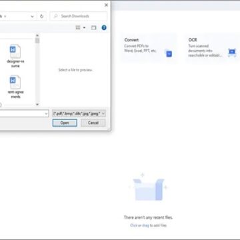The height and width of the screenshot is (240, 240).
Task: Click the OCR card scanner icon
Action: pyautogui.click(x=232, y=53)
